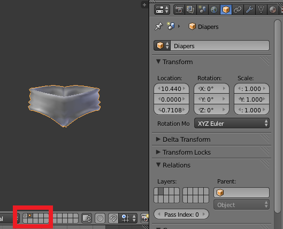Click the Diapers object name field
Screen dimensions: 283x229
220,45
